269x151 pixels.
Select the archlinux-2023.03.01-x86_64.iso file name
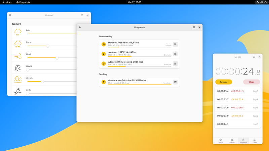click(123, 43)
